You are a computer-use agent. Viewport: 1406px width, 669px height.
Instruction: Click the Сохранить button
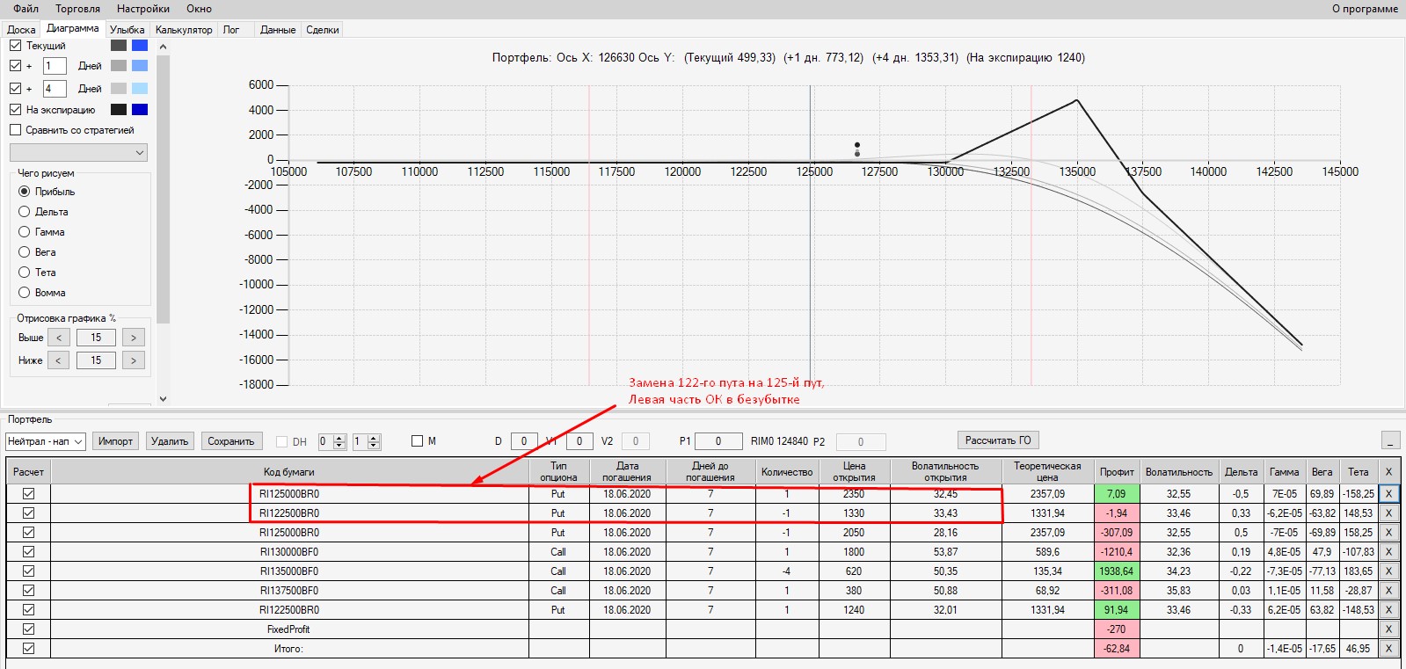[231, 441]
